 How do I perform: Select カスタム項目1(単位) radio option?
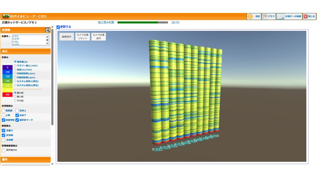point(15,81)
